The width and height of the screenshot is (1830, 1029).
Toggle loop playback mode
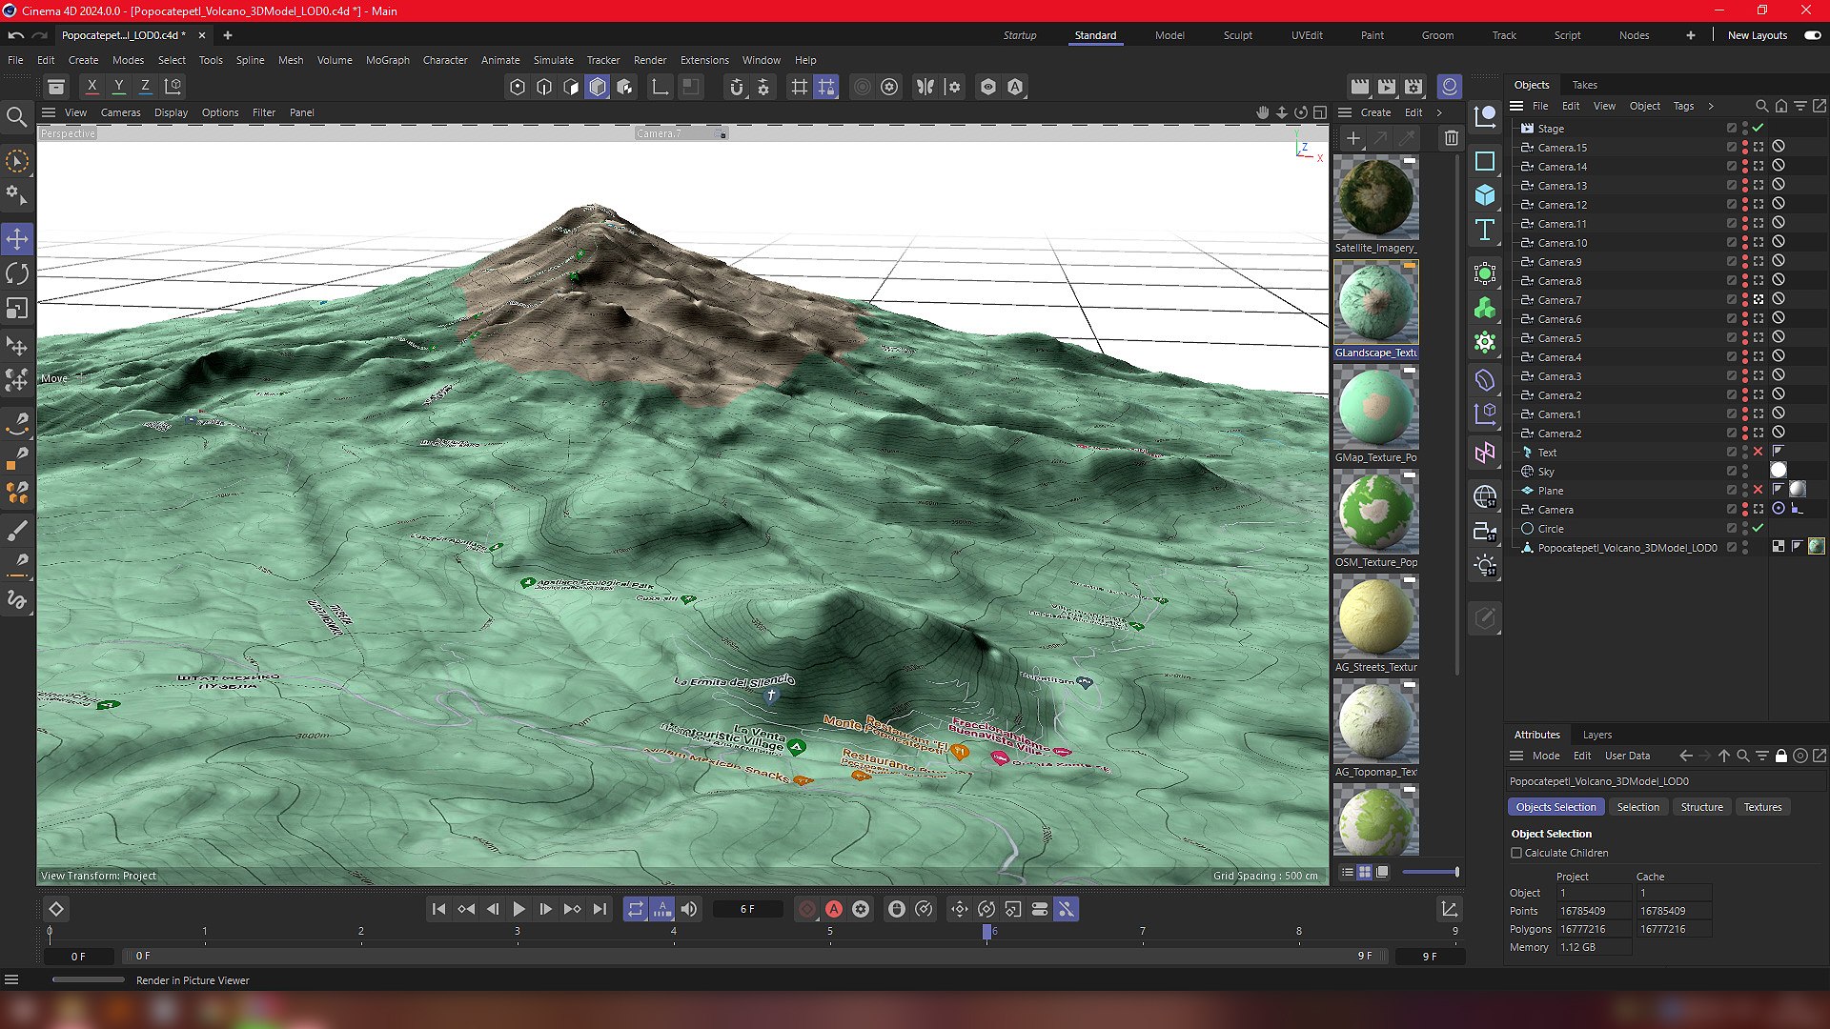pyautogui.click(x=636, y=909)
